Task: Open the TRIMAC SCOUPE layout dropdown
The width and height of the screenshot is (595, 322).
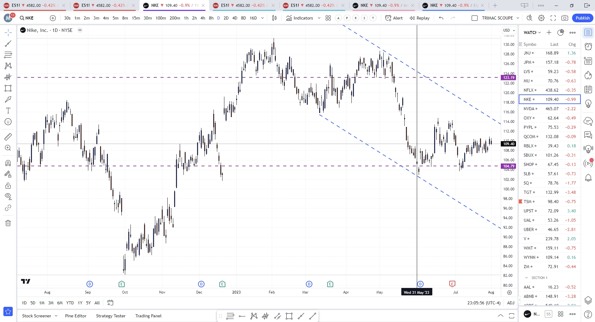Action: [518, 18]
